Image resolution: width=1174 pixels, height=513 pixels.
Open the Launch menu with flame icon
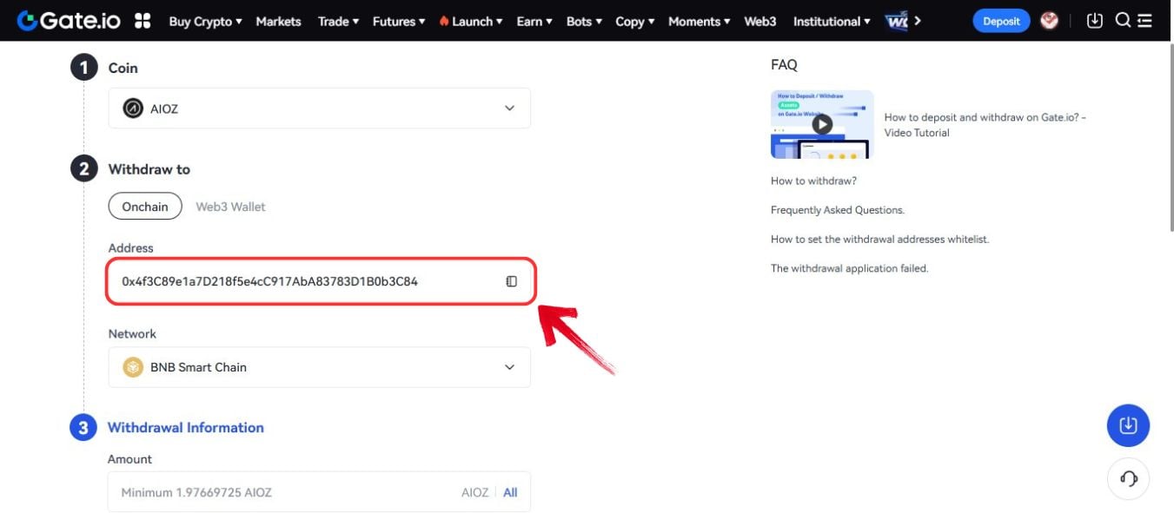[x=471, y=21]
